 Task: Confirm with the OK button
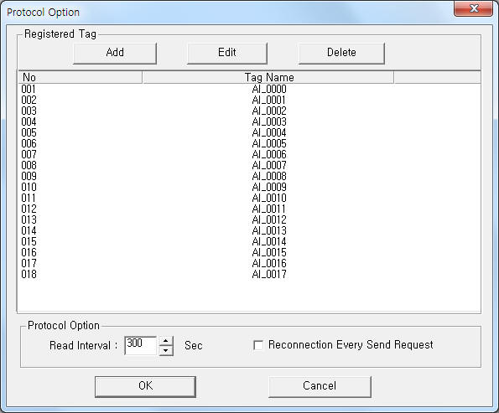pyautogui.click(x=145, y=386)
